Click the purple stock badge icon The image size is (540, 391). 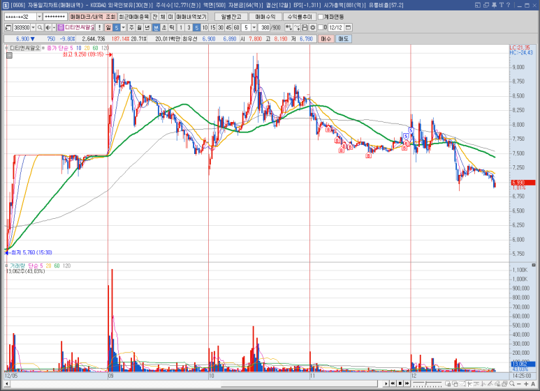(x=61, y=27)
